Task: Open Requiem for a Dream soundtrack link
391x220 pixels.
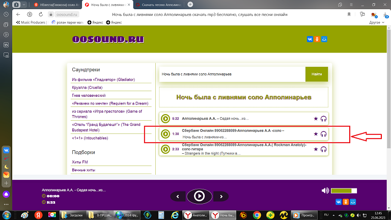Action: [x=110, y=103]
